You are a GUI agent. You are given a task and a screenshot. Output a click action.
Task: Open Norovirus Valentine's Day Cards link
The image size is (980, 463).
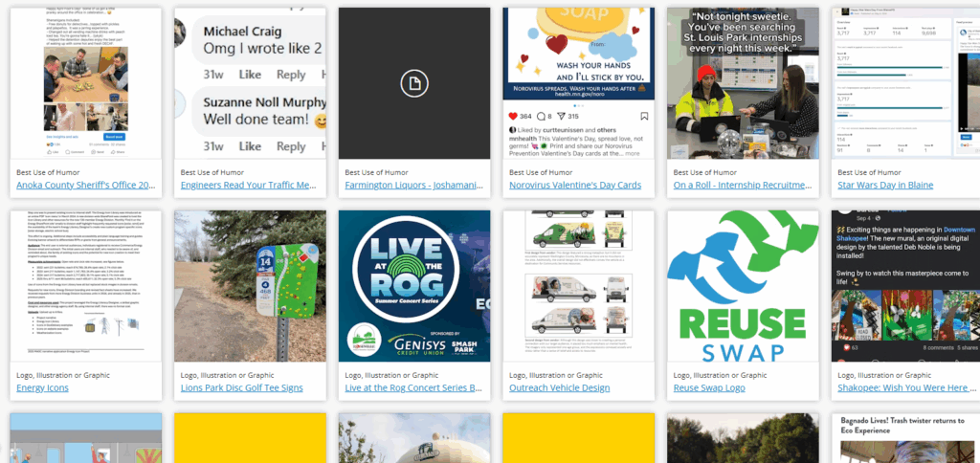tap(575, 185)
